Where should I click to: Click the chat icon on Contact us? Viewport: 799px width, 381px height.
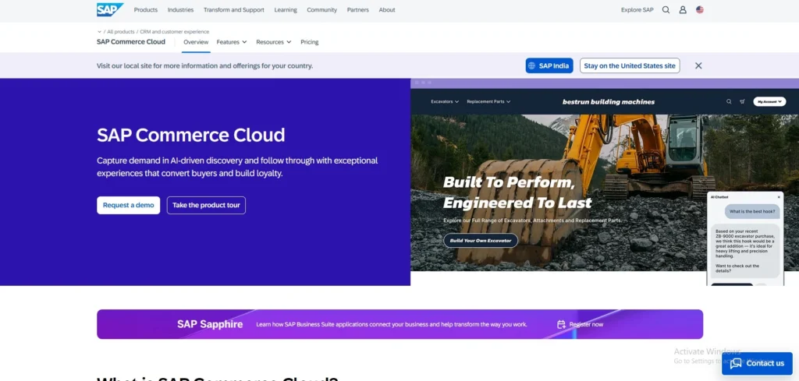click(x=735, y=363)
